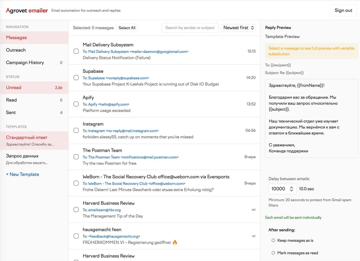The height and width of the screenshot is (261, 360).
Task: Check the Apify message checkbox
Action: pos(76,104)
